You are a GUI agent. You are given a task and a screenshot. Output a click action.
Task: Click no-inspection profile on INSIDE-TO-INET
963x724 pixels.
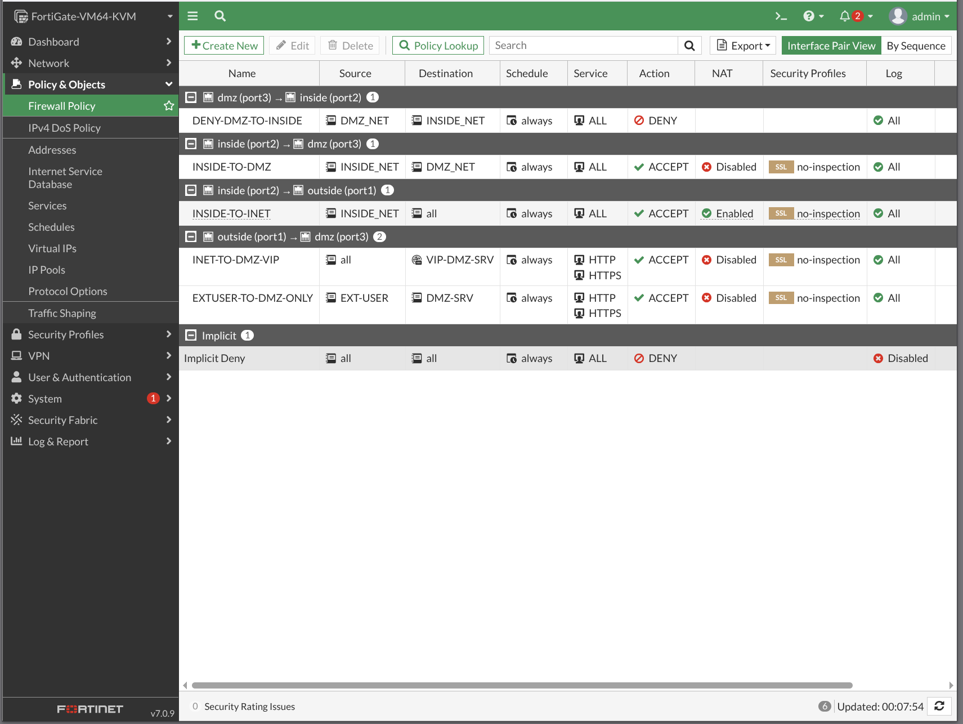click(828, 213)
